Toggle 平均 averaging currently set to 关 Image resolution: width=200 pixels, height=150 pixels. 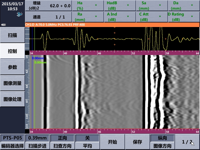(87, 142)
